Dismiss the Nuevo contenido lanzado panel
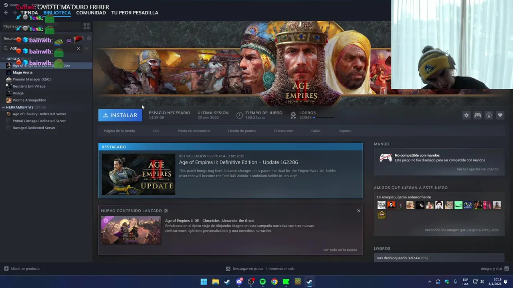The image size is (513, 288). (x=359, y=211)
